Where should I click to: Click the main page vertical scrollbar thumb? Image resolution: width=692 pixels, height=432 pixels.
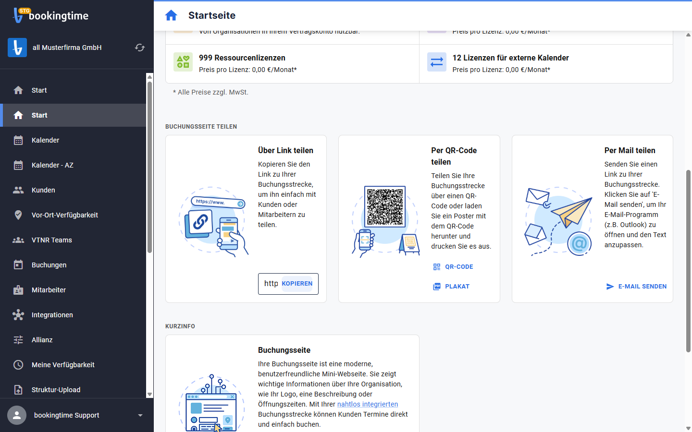pos(688,261)
